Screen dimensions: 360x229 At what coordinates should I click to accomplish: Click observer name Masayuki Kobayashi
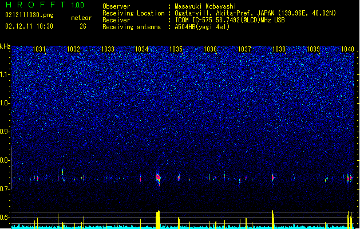tap(205, 6)
